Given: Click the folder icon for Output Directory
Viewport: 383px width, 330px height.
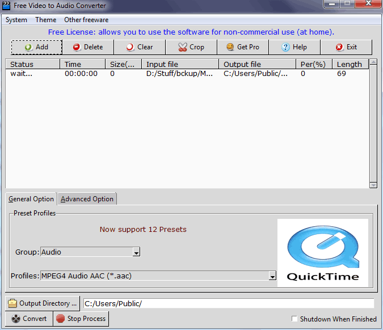Looking at the screenshot, I should [x=12, y=303].
